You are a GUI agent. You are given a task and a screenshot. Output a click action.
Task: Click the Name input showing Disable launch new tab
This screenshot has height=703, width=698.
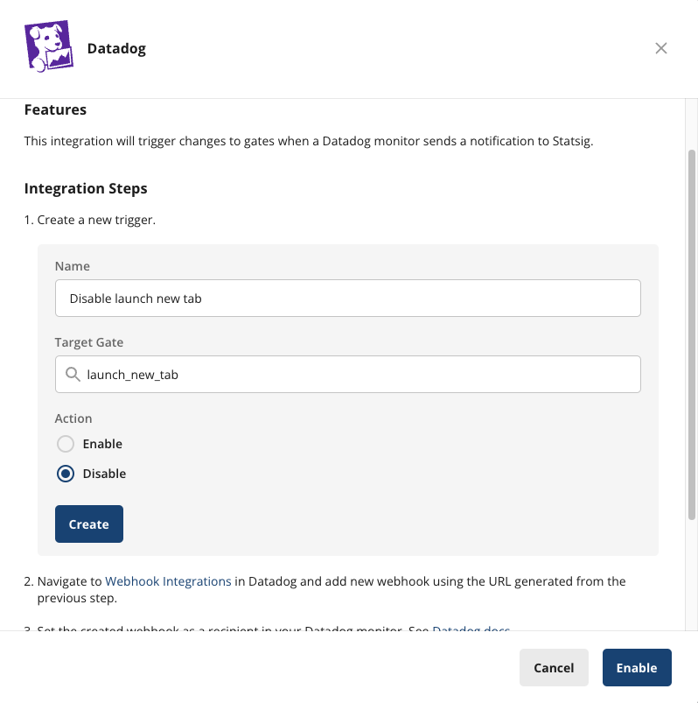[x=347, y=298]
